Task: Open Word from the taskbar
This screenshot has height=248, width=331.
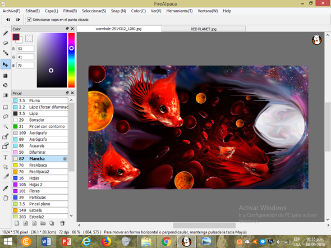Action: pyautogui.click(x=46, y=242)
